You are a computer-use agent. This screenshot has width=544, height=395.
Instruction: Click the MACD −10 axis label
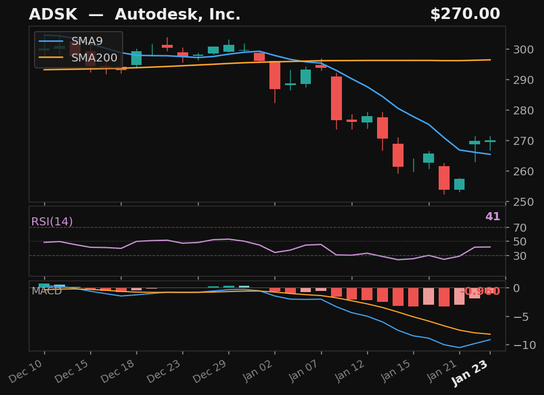tap(525, 346)
